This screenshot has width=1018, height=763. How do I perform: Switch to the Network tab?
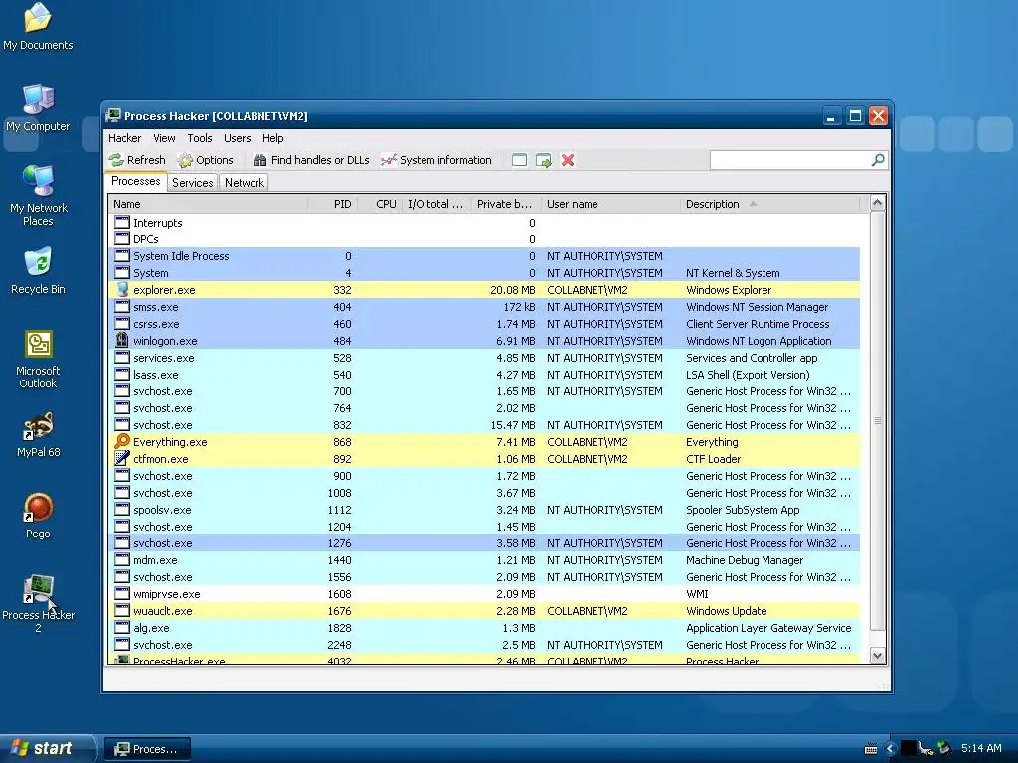(245, 183)
